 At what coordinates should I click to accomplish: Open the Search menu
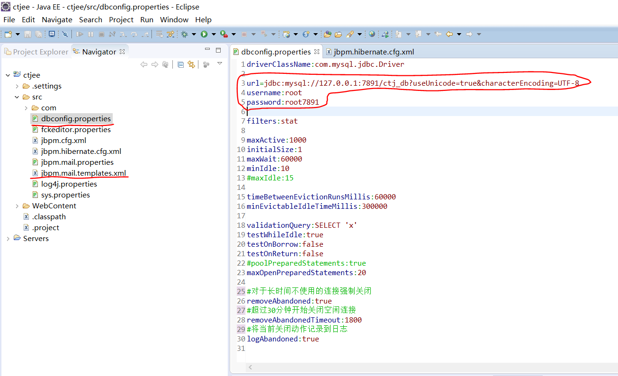90,19
